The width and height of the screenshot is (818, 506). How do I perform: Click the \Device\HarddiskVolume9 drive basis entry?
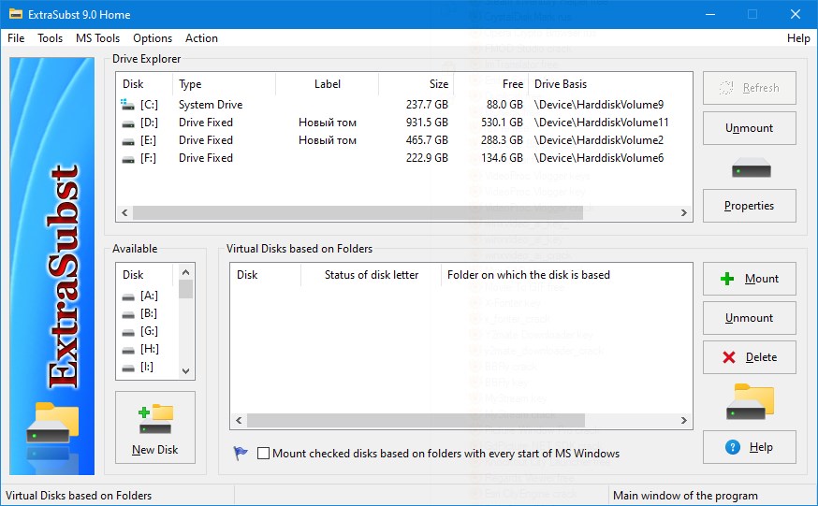click(x=599, y=105)
